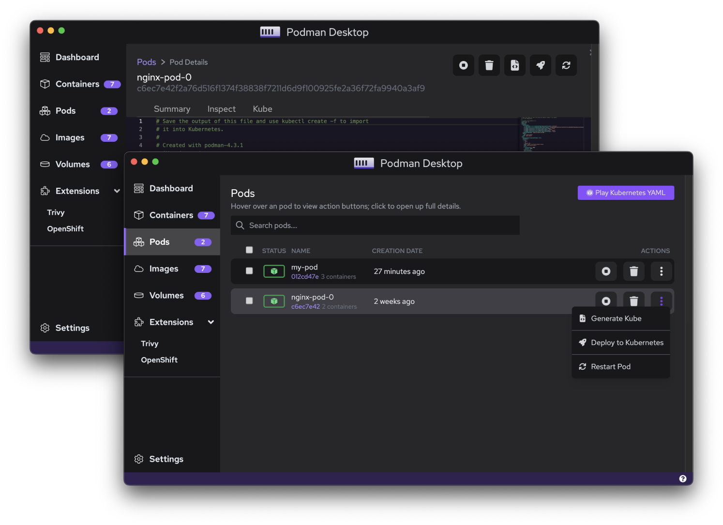Choose Restart Pod from the context menu
This screenshot has width=723, height=525.
point(621,367)
